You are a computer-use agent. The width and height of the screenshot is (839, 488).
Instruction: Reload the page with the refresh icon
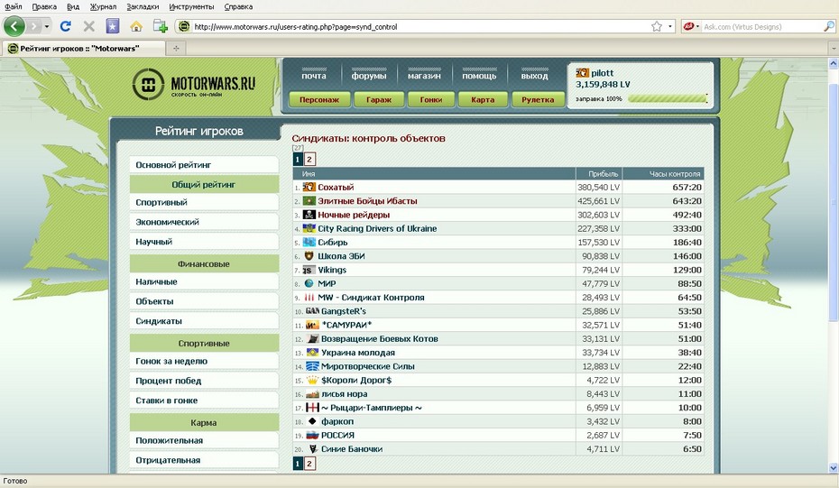pos(66,26)
